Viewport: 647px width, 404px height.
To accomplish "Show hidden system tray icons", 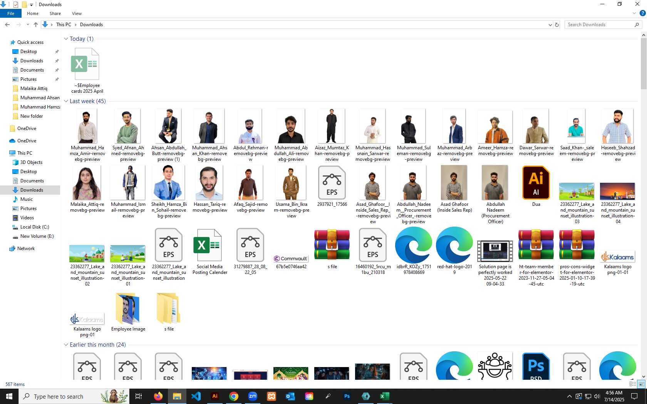I will pyautogui.click(x=569, y=396).
